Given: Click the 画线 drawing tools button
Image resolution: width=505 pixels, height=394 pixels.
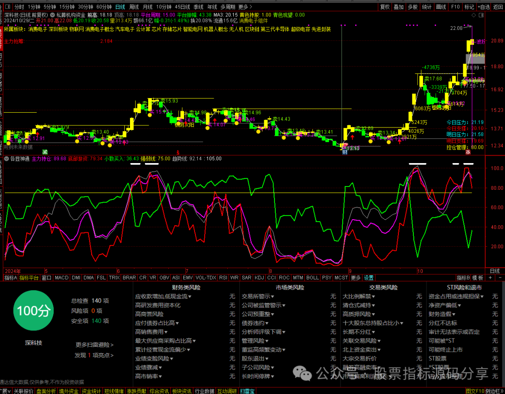Looking at the screenshot, I should coord(441,7).
